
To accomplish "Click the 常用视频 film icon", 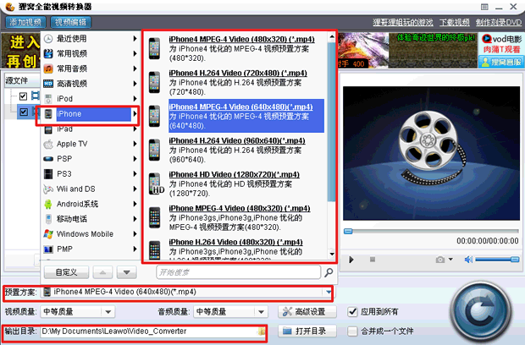I will [48, 53].
